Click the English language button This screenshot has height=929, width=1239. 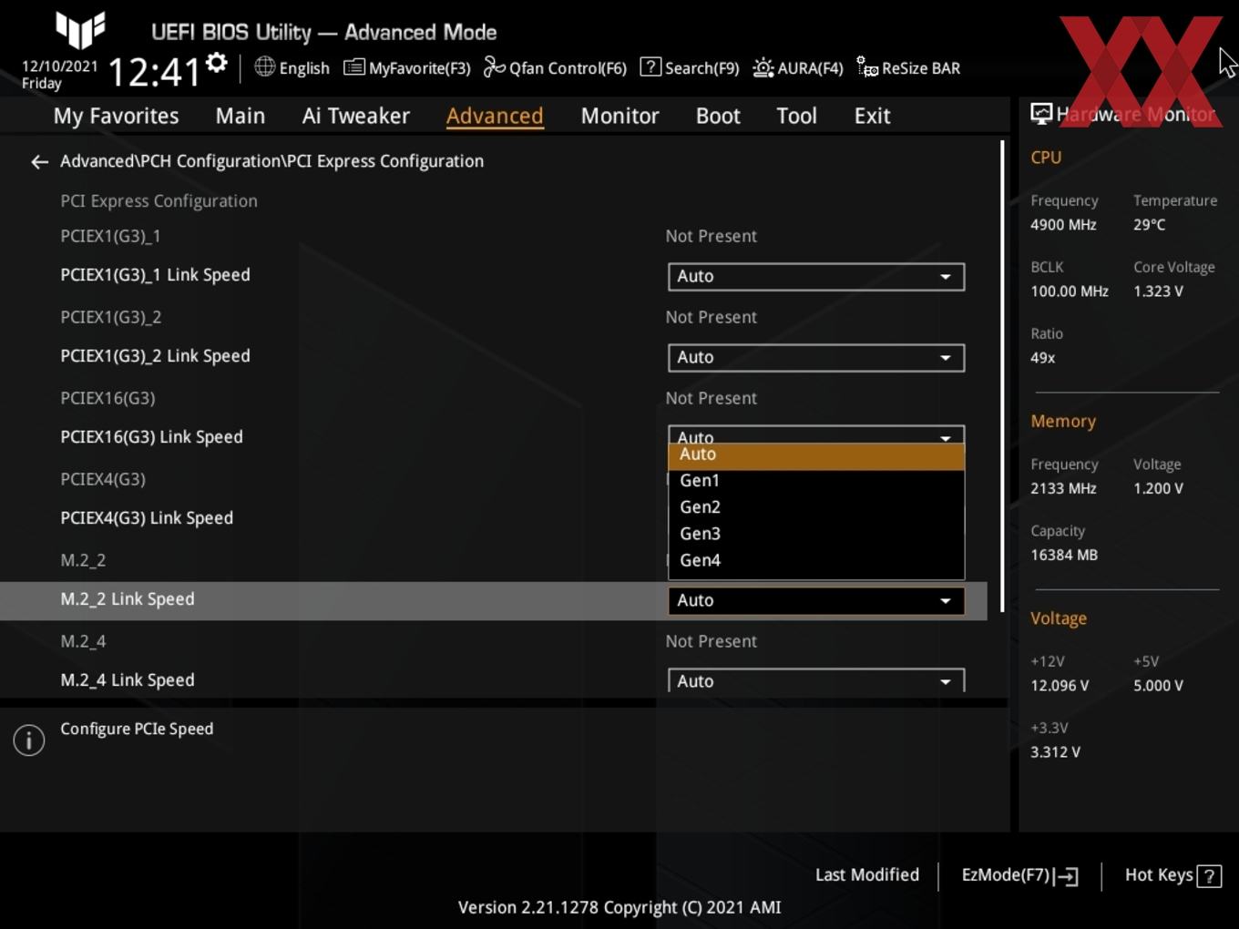[292, 67]
